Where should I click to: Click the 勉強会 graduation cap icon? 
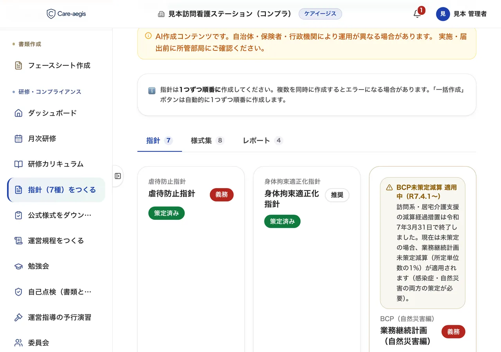coord(18,266)
